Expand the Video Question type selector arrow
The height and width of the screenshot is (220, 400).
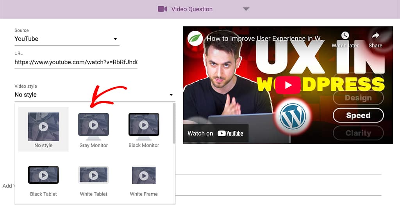tap(246, 9)
